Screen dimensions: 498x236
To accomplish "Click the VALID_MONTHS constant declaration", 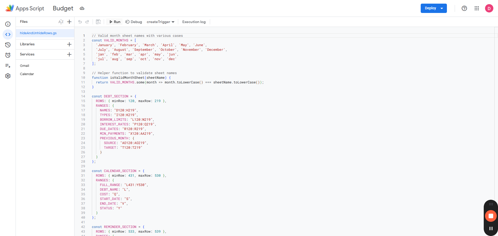I will point(116,40).
